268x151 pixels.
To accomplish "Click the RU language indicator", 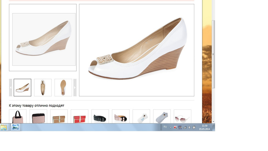I will click(165, 127).
